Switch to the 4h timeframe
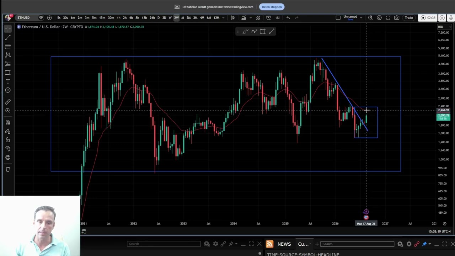 click(131, 18)
